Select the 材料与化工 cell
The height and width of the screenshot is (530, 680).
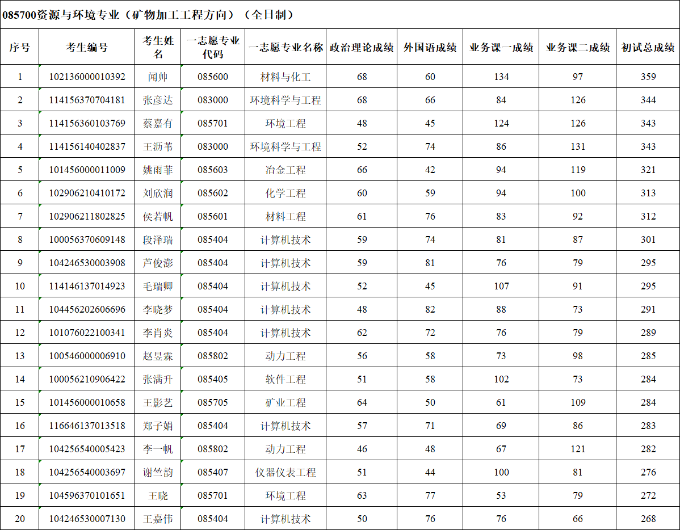286,77
